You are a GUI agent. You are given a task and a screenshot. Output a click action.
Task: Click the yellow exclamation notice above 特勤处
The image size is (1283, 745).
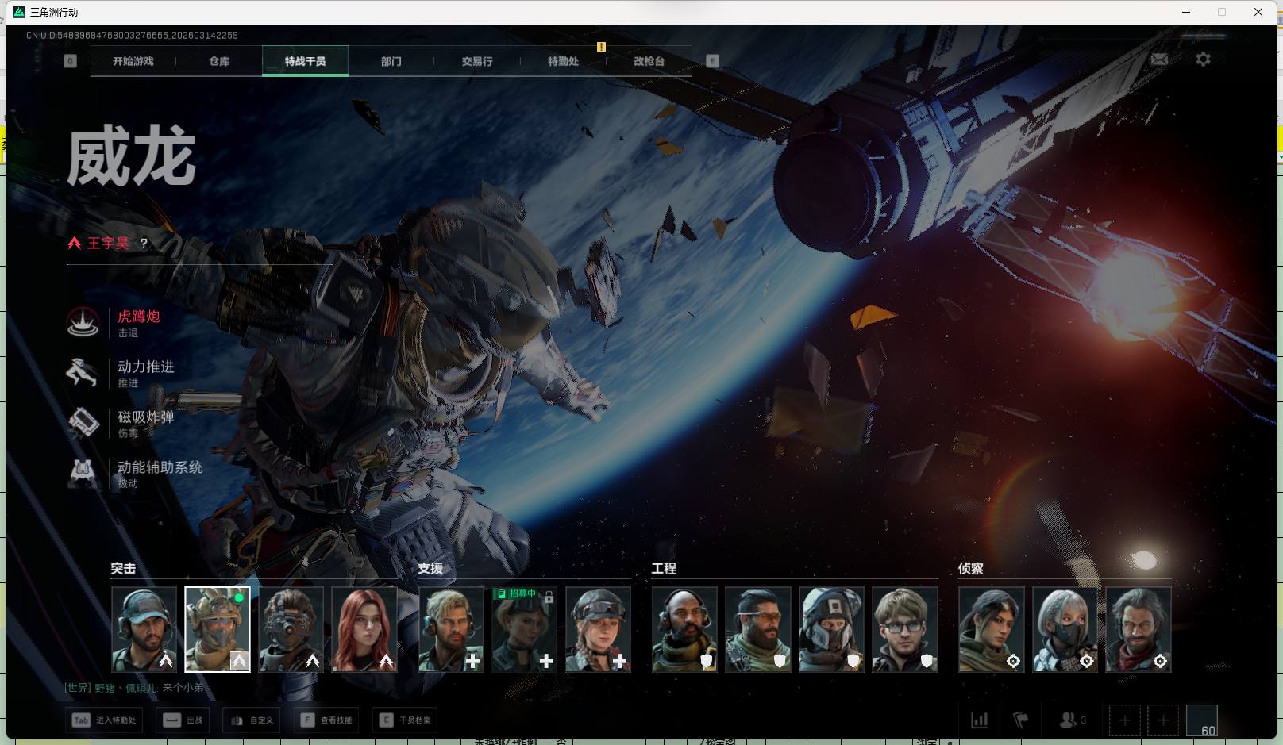pos(601,47)
